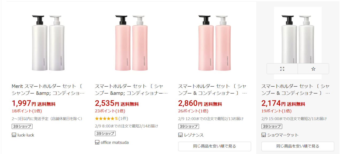
Task: Click the 39ショップ badge under the 1,997円 product
Action: click(22, 126)
